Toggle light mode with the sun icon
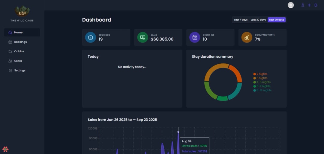 pyautogui.click(x=309, y=5)
